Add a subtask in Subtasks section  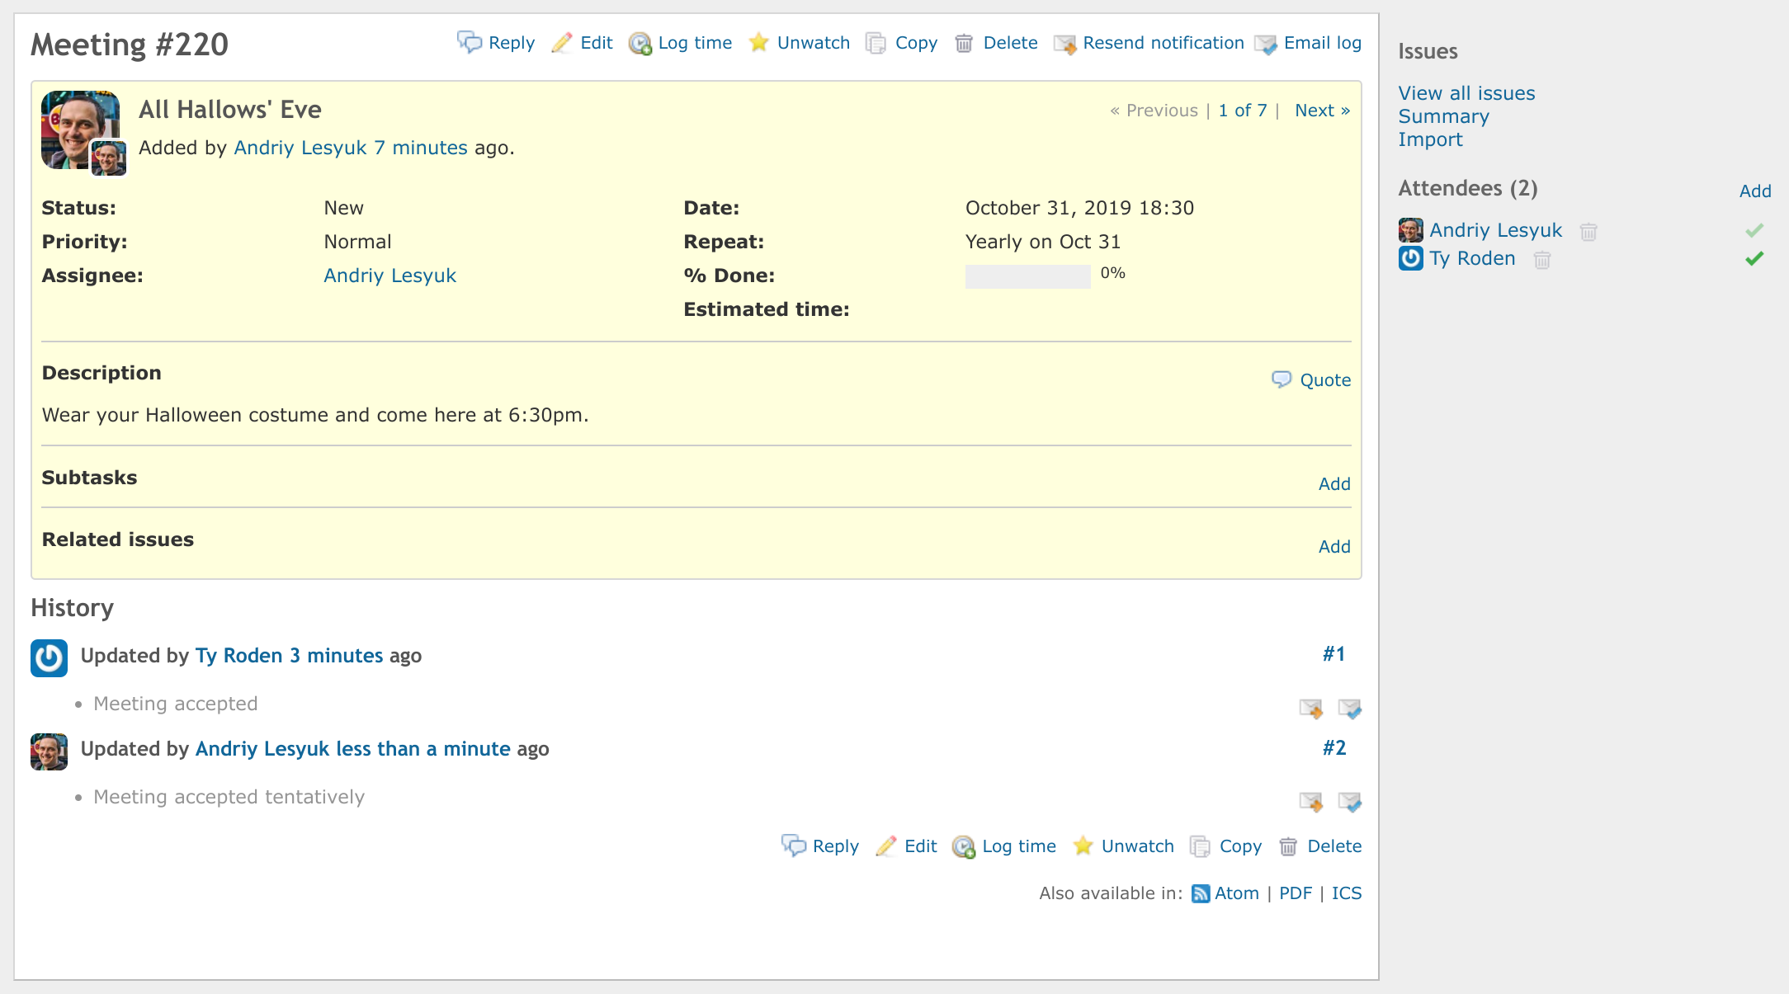1333,484
